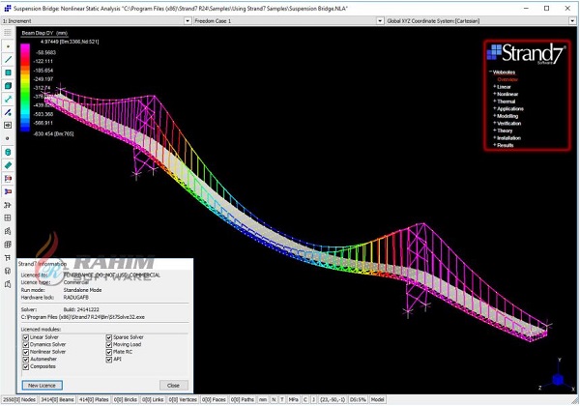
Task: Select the node tool in the left toolbar
Action: coord(8,45)
